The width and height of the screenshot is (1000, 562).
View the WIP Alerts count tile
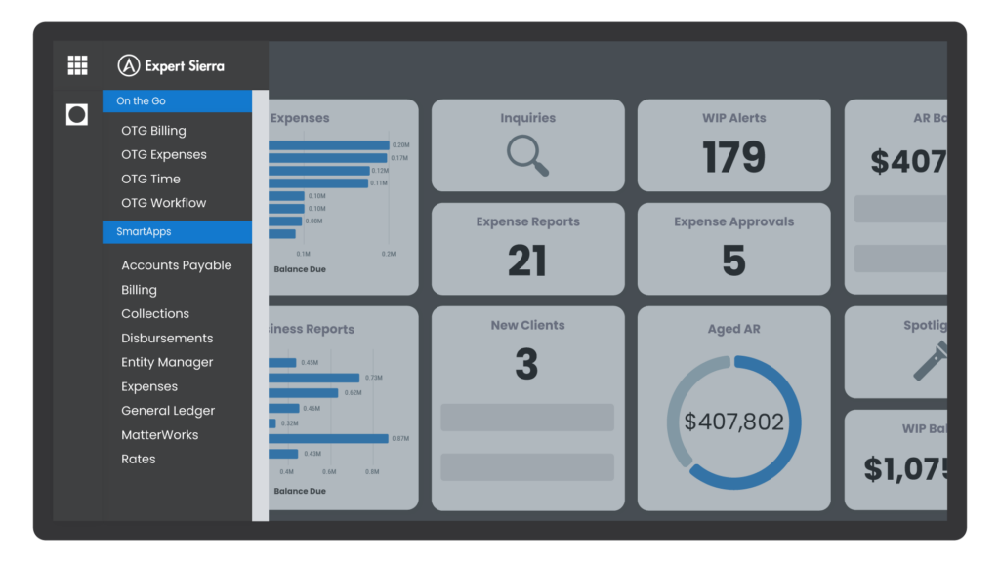tap(733, 146)
